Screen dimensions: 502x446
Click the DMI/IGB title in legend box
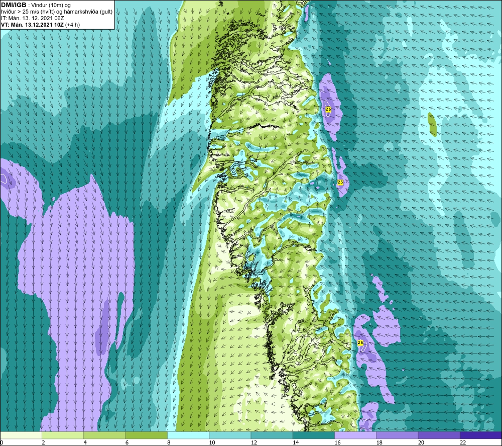pyautogui.click(x=14, y=5)
